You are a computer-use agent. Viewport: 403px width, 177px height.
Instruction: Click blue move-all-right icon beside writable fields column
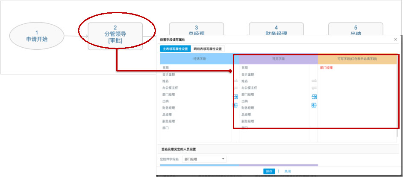pos(314,97)
